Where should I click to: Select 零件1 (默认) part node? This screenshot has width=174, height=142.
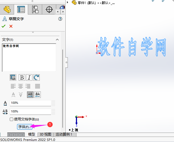pos(93,3)
